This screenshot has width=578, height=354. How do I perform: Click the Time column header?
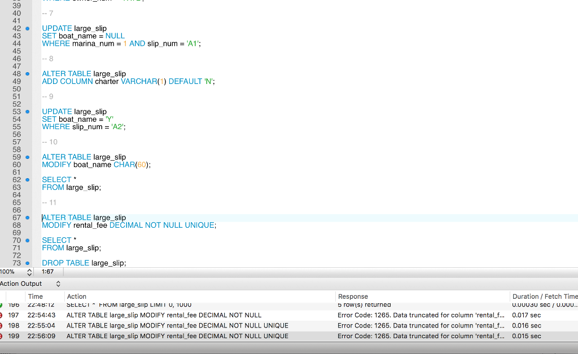(36, 297)
